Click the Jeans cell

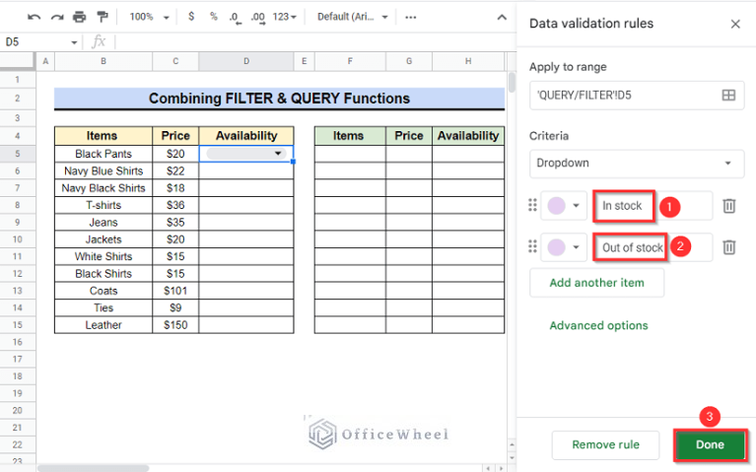tap(103, 223)
